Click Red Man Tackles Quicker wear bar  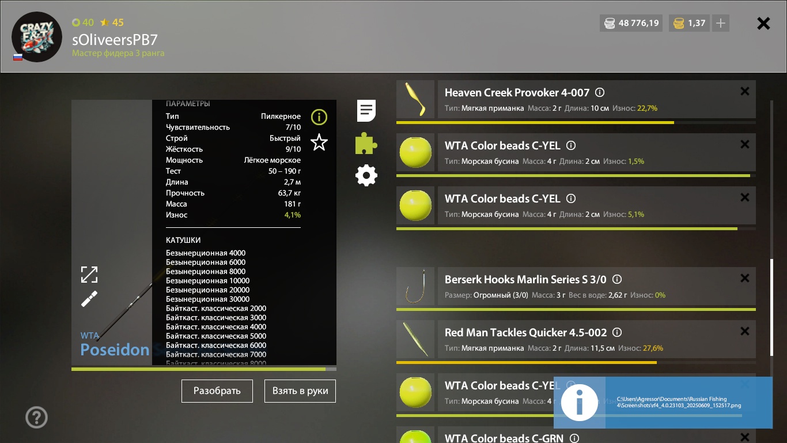576,362
